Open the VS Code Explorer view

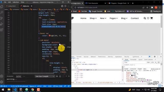tap(2, 7)
